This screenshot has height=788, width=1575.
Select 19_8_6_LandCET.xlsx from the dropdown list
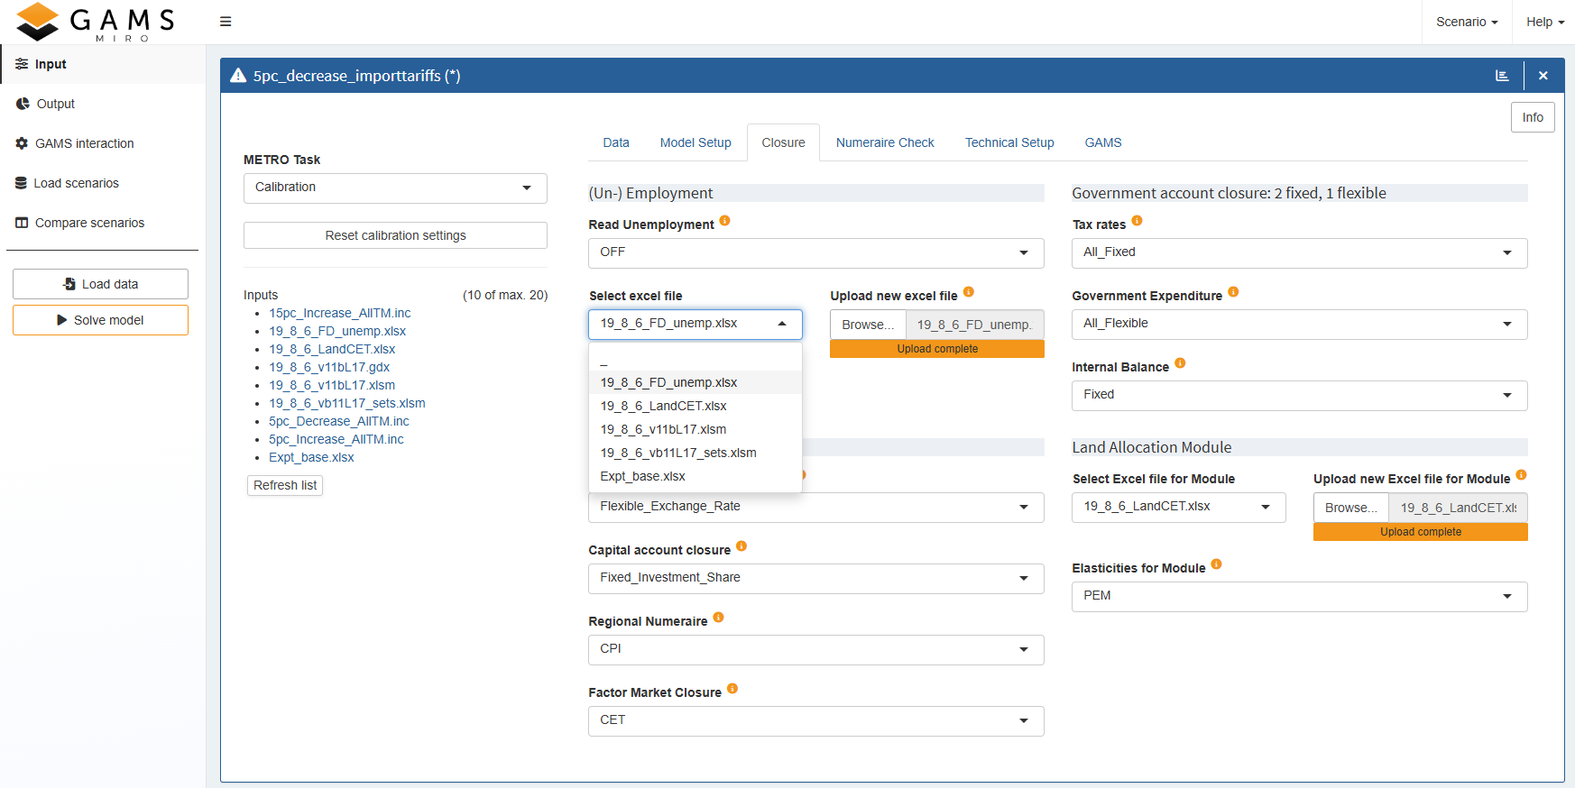pos(663,406)
